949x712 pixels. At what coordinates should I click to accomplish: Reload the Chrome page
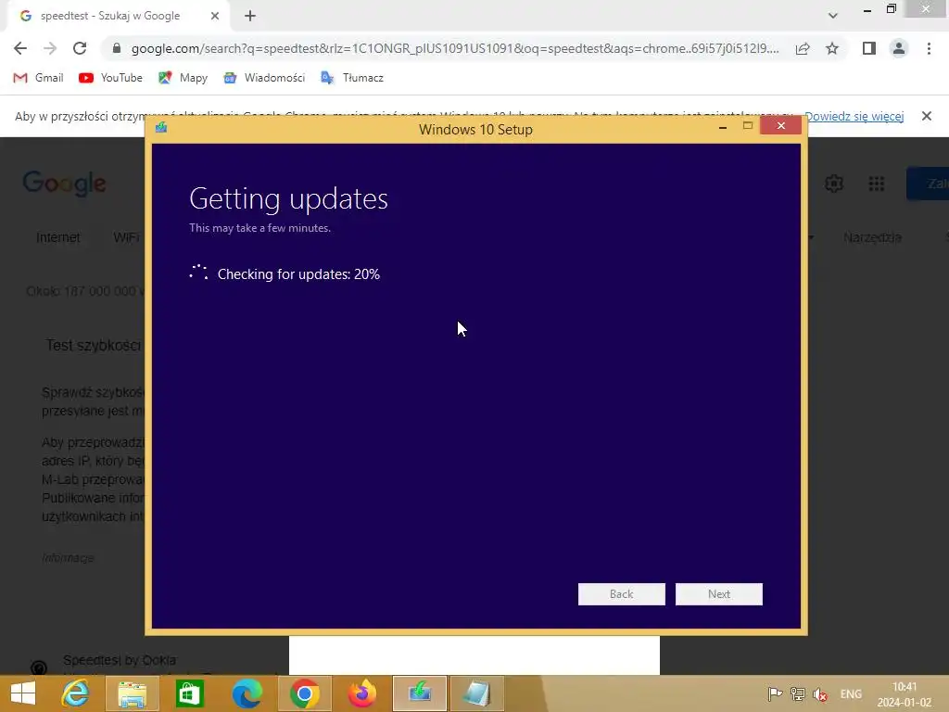click(x=80, y=48)
